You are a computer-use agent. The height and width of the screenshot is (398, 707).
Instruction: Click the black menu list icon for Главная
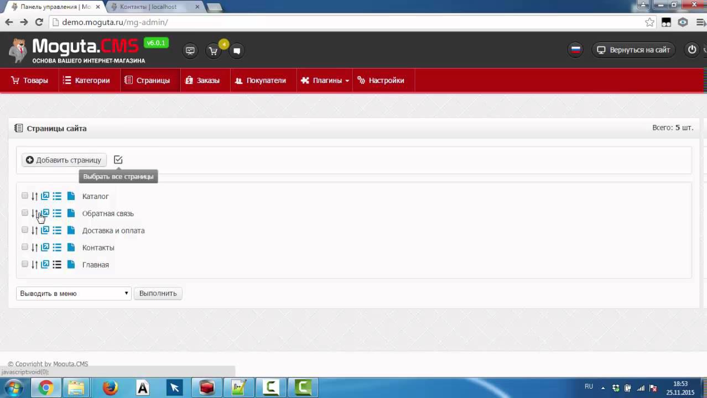[x=57, y=265]
